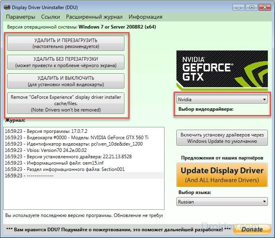Screen dimensions: 275x238
Task: Minimize the DDU window
Action: click(238, 8)
